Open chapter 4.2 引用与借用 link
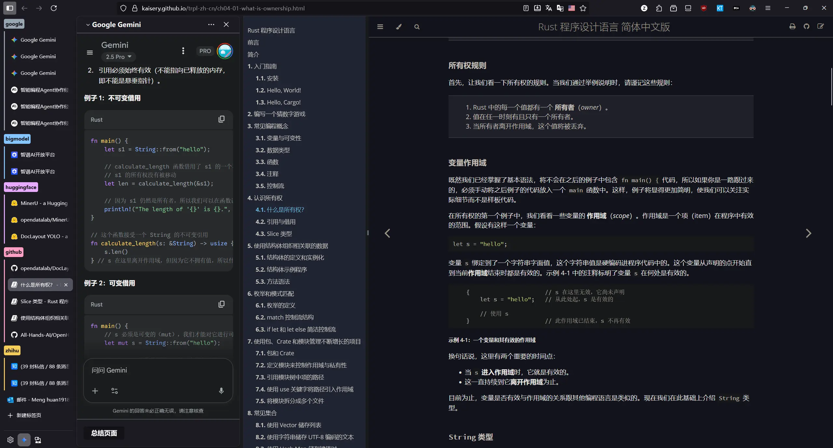The width and height of the screenshot is (833, 448). 276,222
